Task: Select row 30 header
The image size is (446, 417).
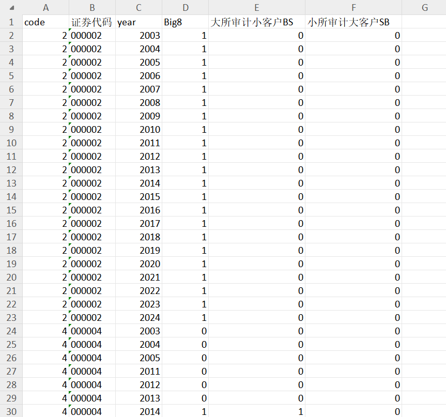Action: point(11,411)
